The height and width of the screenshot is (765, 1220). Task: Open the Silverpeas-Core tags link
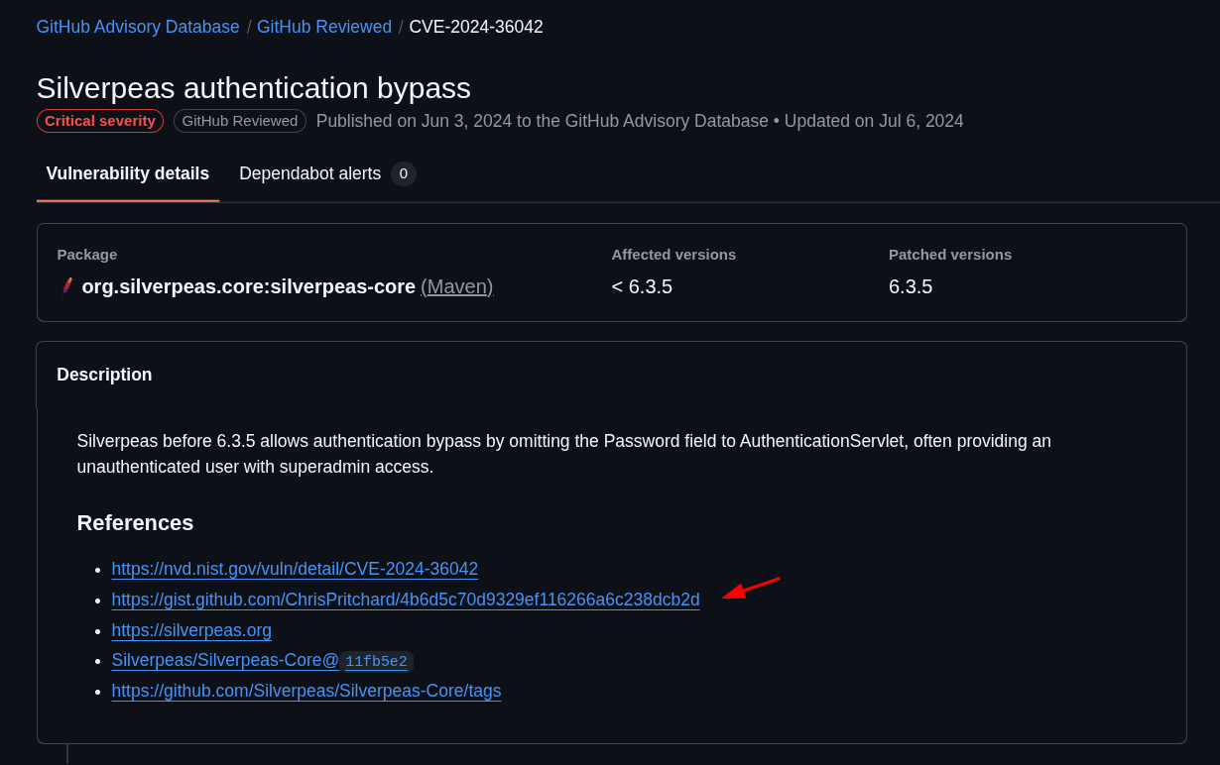(x=306, y=691)
